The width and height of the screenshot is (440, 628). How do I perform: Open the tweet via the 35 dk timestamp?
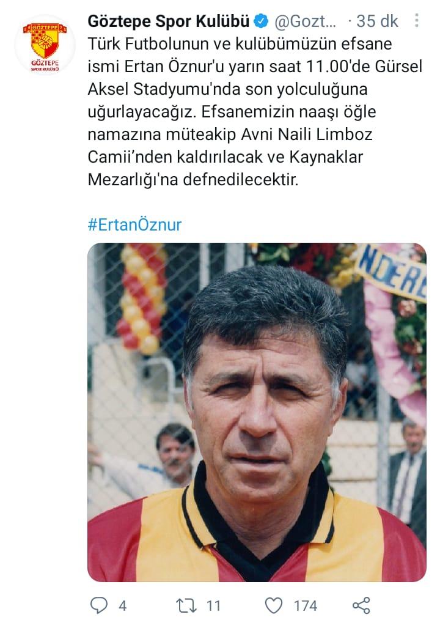pyautogui.click(x=377, y=21)
